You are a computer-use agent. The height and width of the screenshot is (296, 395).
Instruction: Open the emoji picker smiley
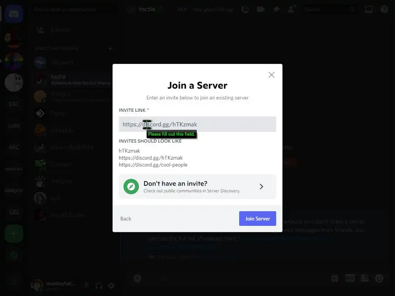point(379,278)
